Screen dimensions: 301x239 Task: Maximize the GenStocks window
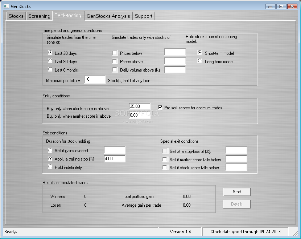pyautogui.click(x=281, y=7)
